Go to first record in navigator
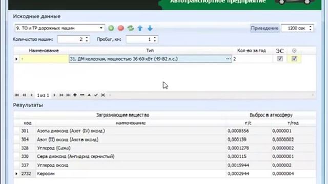The height and width of the screenshot is (184, 328). pyautogui.click(x=17, y=95)
